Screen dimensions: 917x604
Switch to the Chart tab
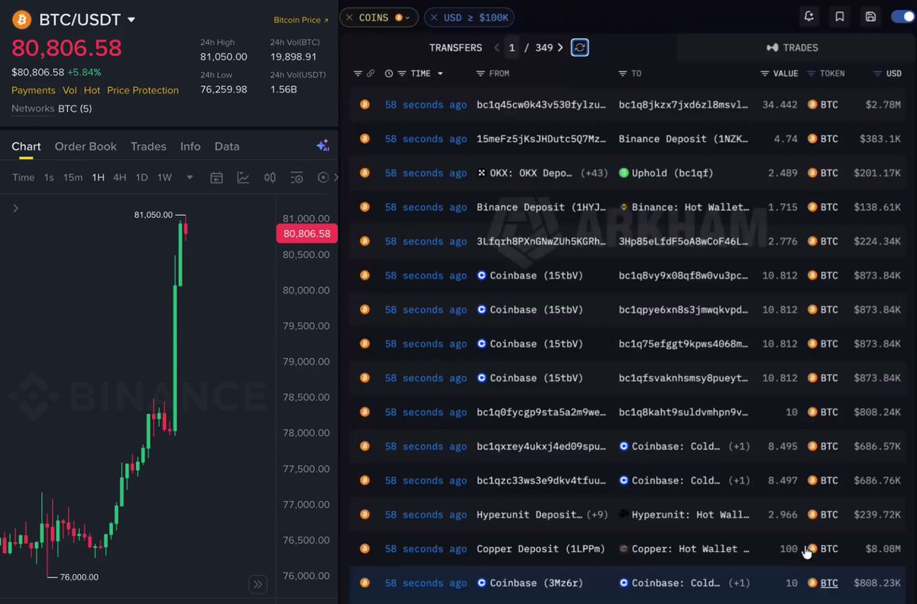point(26,146)
